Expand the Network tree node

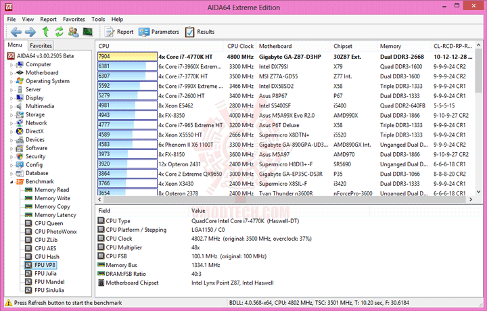[x=11, y=124]
